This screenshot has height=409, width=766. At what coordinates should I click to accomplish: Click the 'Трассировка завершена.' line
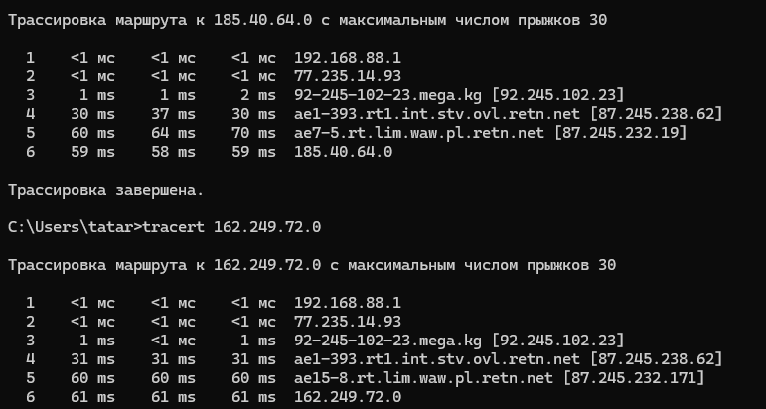[105, 190]
